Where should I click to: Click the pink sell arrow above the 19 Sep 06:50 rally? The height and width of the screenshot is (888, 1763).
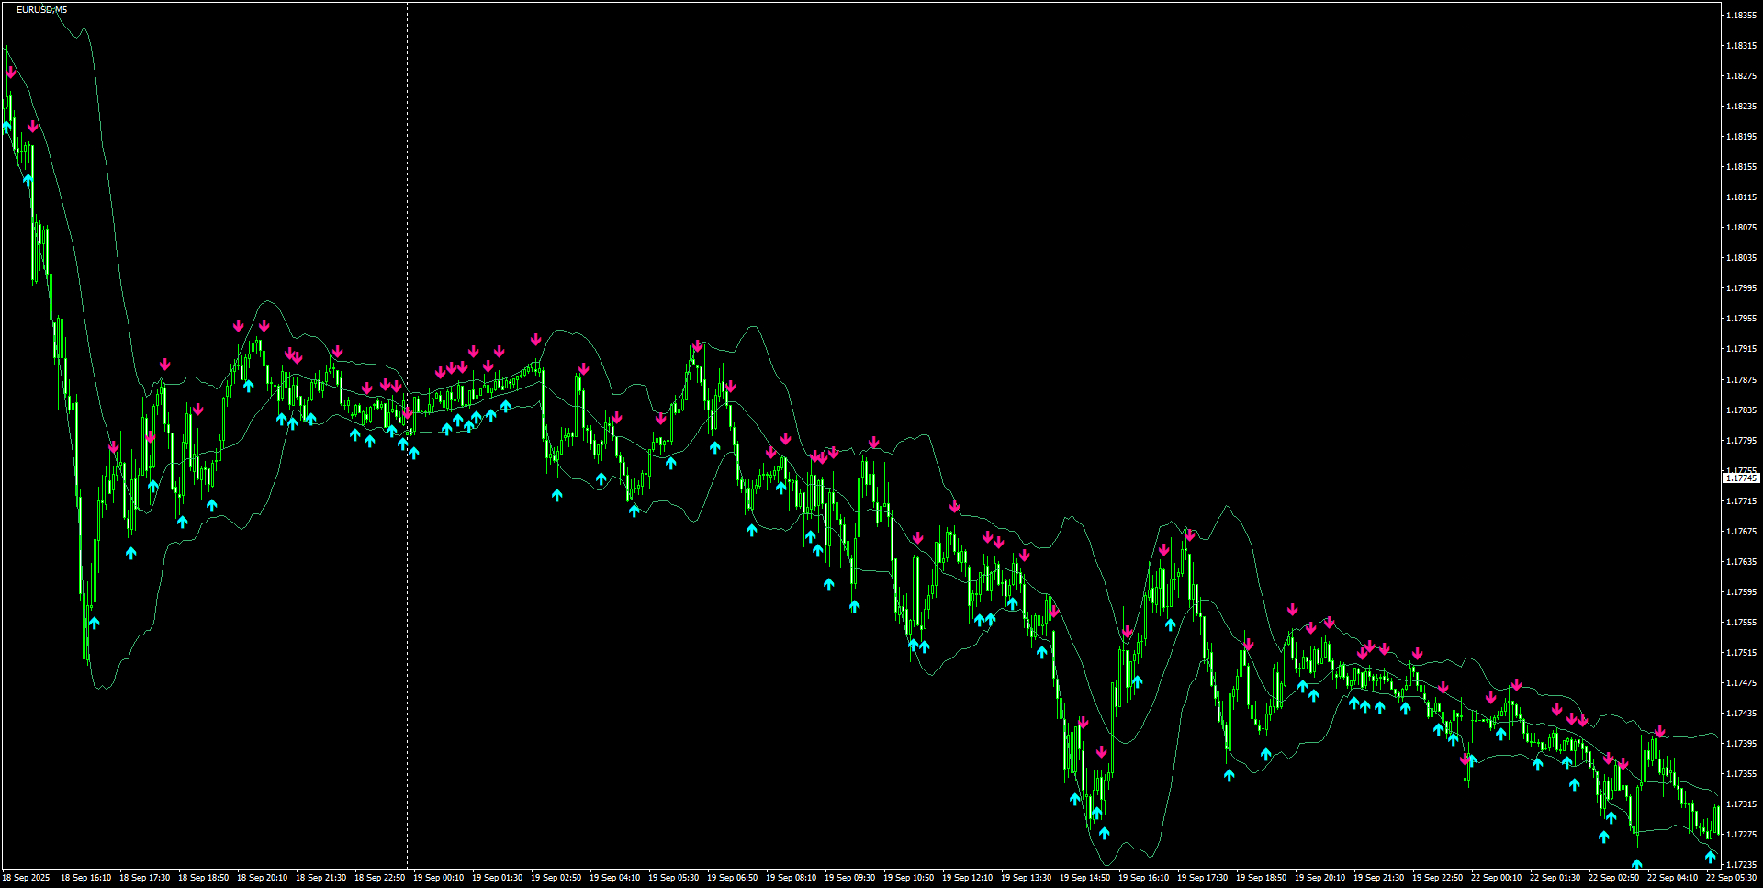coord(698,346)
